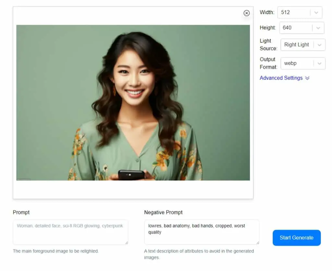The width and height of the screenshot is (332, 271).
Task: Click the chevron arrow in the Width selector
Action: (316, 13)
